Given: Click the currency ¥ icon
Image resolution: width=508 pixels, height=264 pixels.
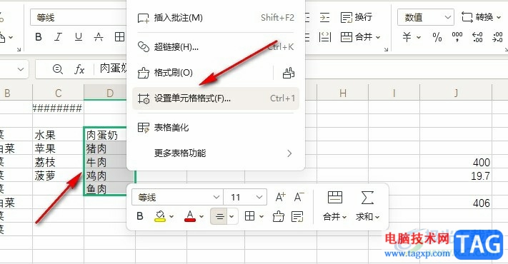Looking at the screenshot, I should (407, 37).
